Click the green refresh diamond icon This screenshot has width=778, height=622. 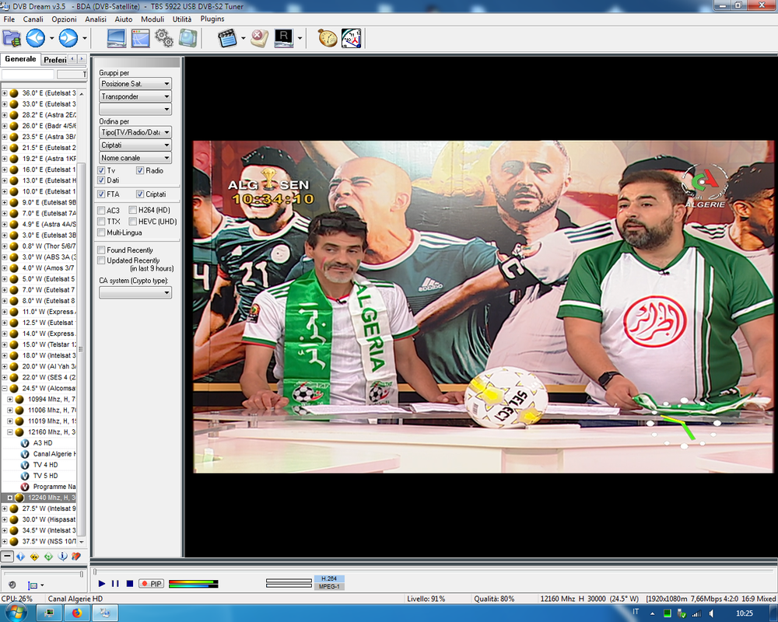48,557
